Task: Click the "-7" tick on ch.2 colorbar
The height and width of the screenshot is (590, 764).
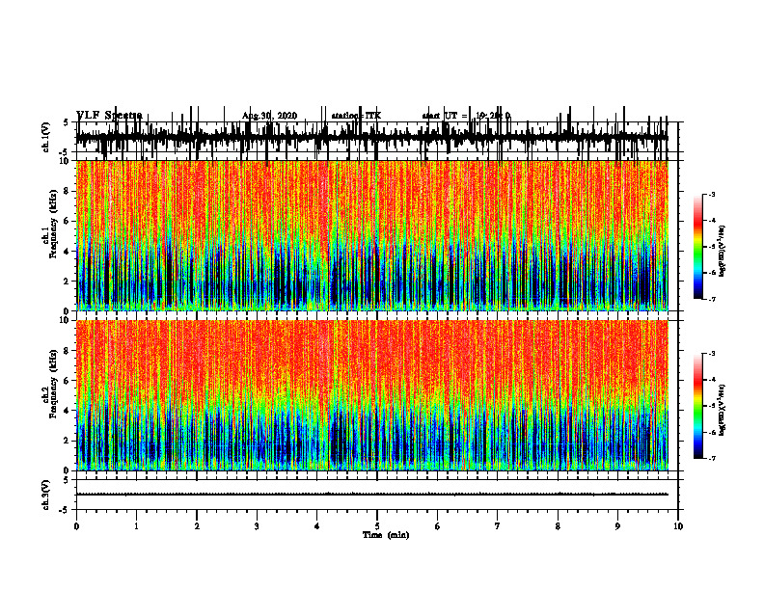Action: click(712, 459)
